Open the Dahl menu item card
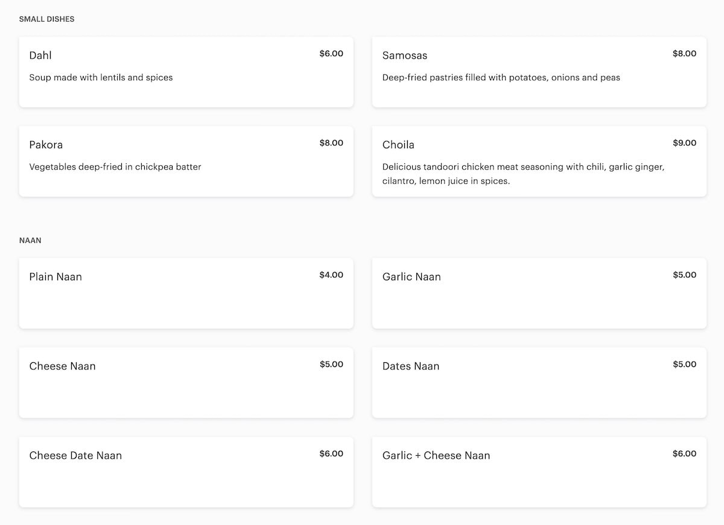This screenshot has width=724, height=525. coord(186,72)
